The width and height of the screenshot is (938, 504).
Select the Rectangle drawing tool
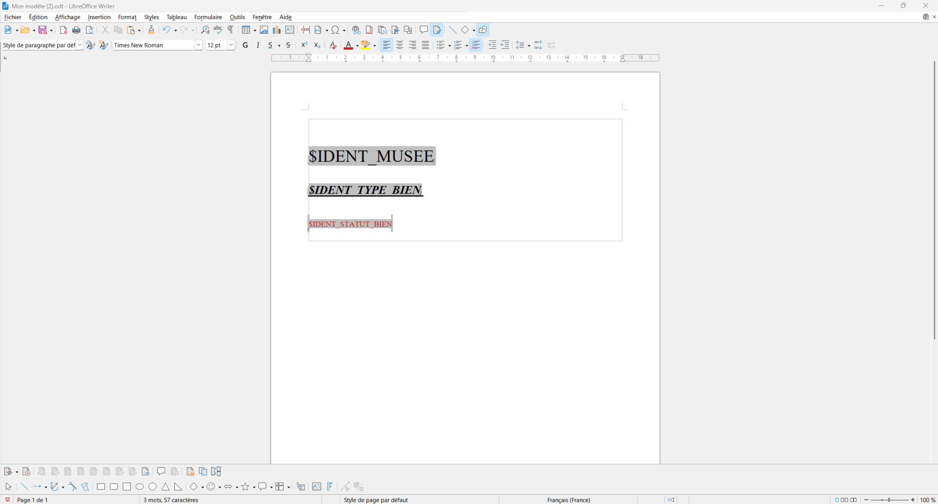(101, 487)
